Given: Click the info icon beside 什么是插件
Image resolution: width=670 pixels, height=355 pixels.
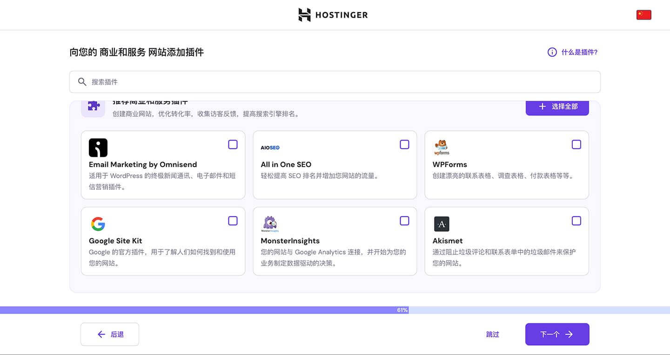Looking at the screenshot, I should [552, 52].
